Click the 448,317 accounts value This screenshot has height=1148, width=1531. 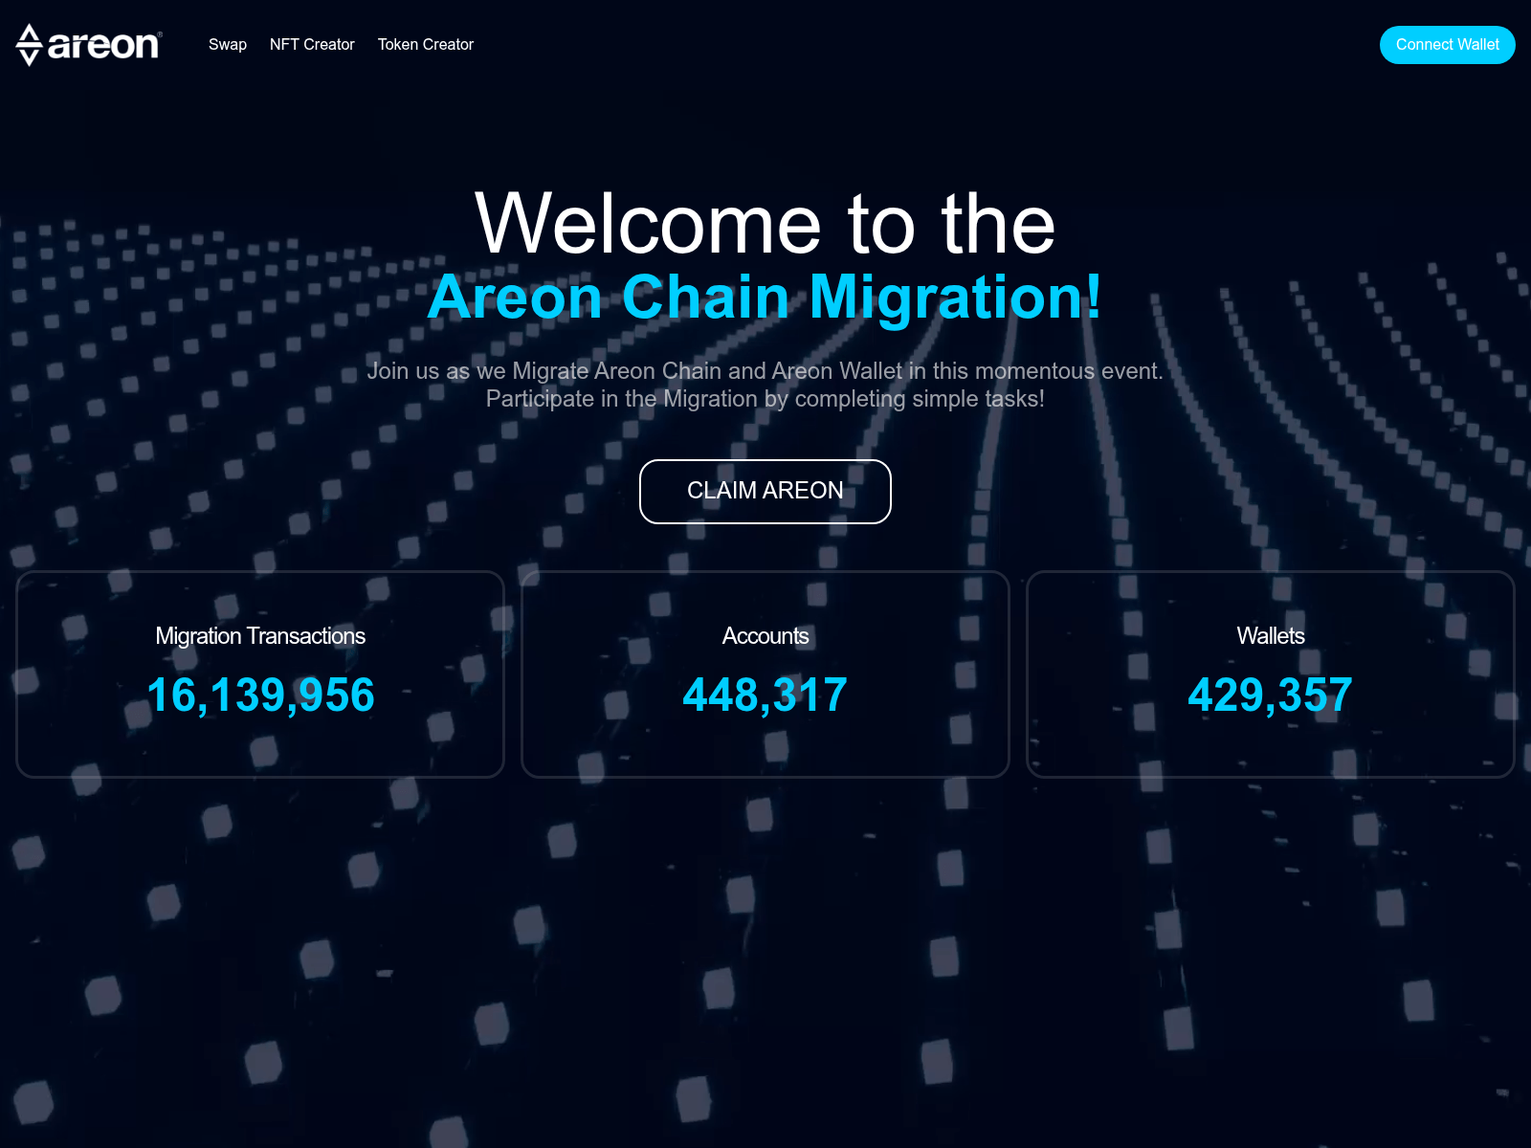click(765, 695)
